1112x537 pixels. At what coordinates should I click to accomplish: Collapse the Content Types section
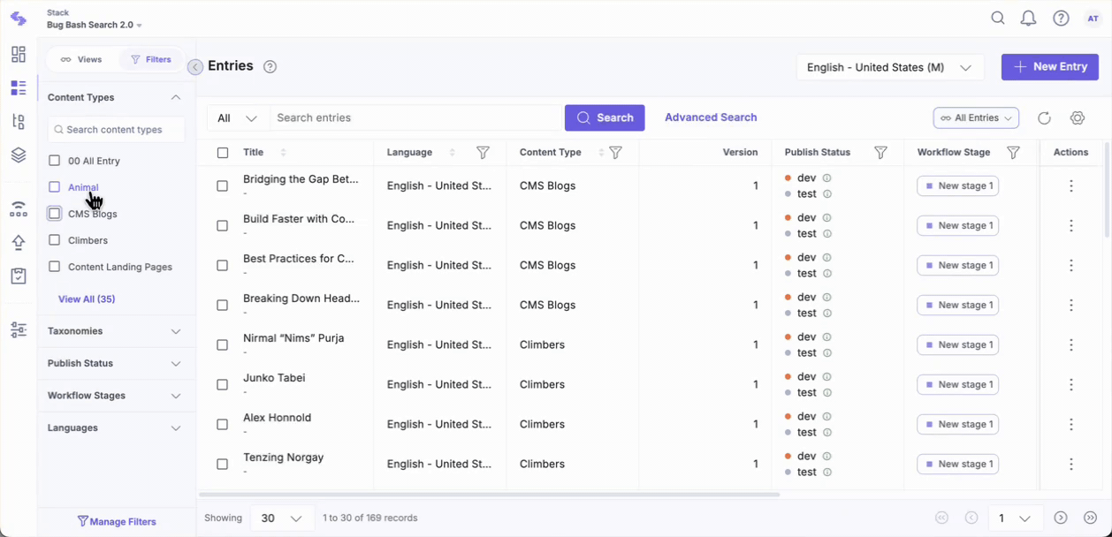pyautogui.click(x=176, y=98)
